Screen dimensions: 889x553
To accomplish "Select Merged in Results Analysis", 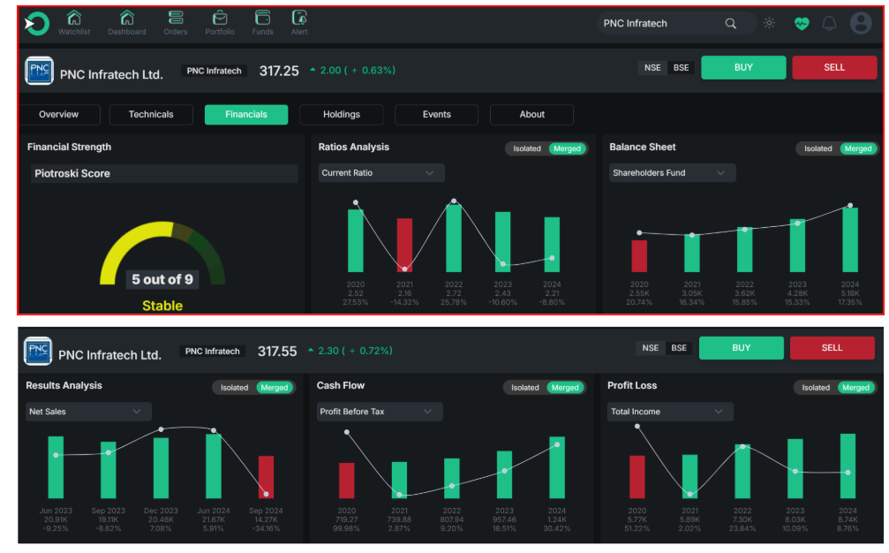I will [275, 388].
